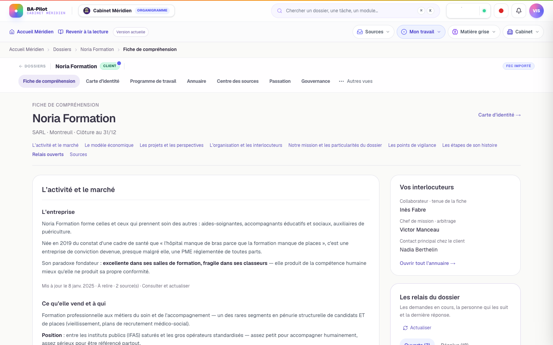Click 'SARL · Montreuil · Clôture au 31/12' subtitle

[x=74, y=132]
